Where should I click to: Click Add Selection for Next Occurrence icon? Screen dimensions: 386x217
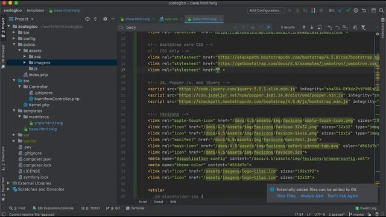(330, 27)
